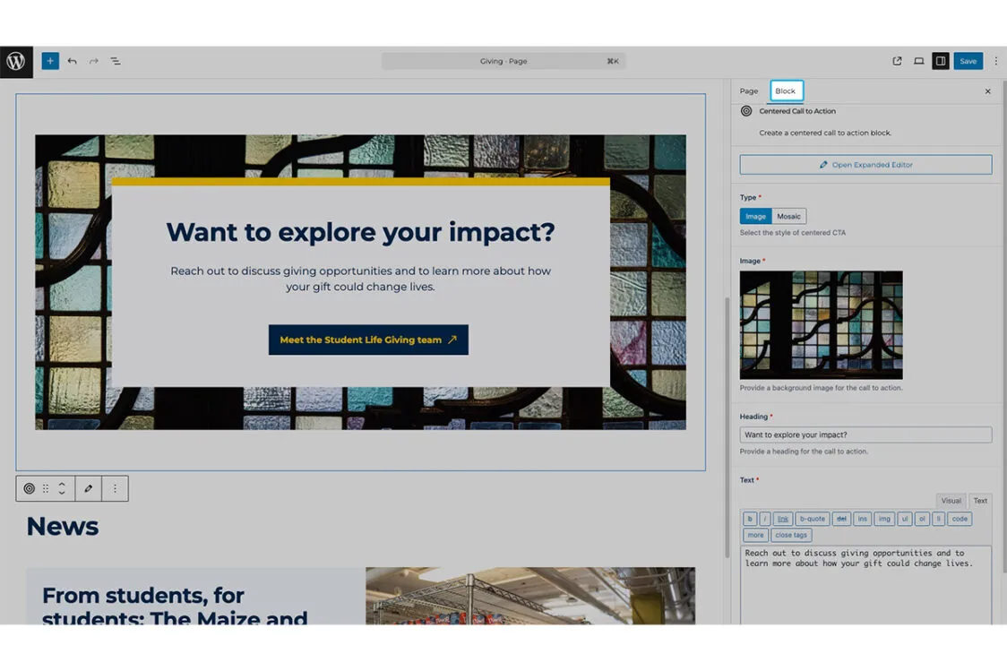Click the Giving · Page command bar
Image resolution: width=1007 pixels, height=671 pixels.
point(503,61)
